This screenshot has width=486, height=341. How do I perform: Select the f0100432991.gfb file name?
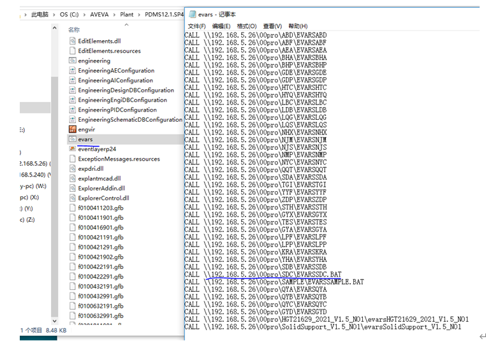[x=101, y=296]
